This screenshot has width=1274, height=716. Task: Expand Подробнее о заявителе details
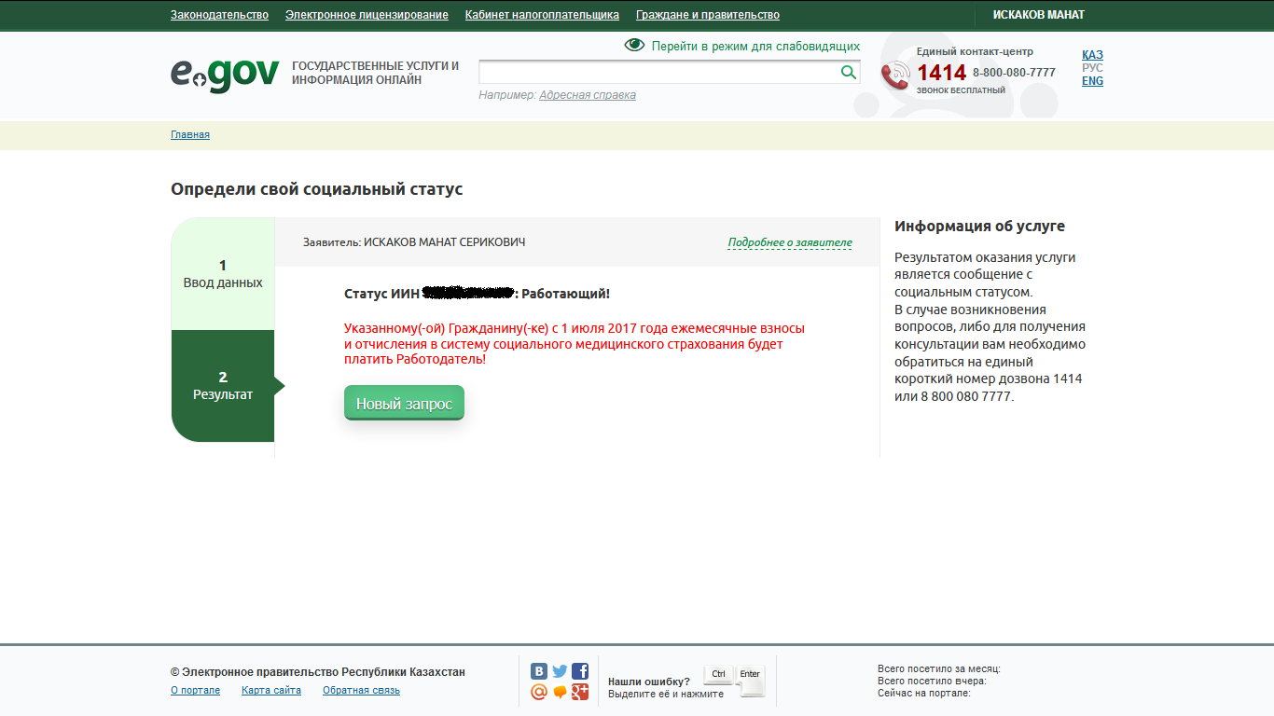click(x=790, y=242)
